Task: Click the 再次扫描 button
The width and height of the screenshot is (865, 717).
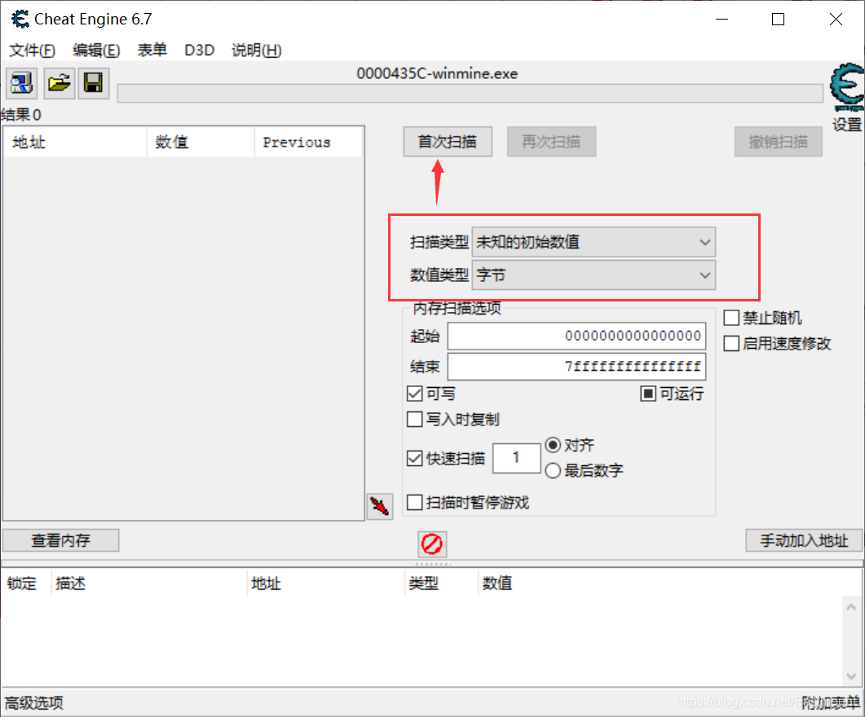Action: pos(551,142)
